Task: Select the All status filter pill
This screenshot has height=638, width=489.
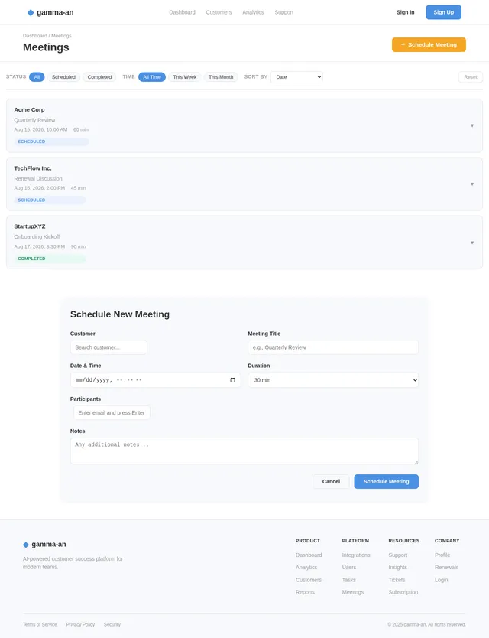Action: [37, 77]
